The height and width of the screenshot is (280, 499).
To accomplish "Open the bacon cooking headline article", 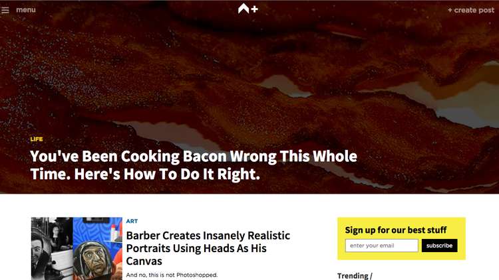I will pyautogui.click(x=194, y=165).
